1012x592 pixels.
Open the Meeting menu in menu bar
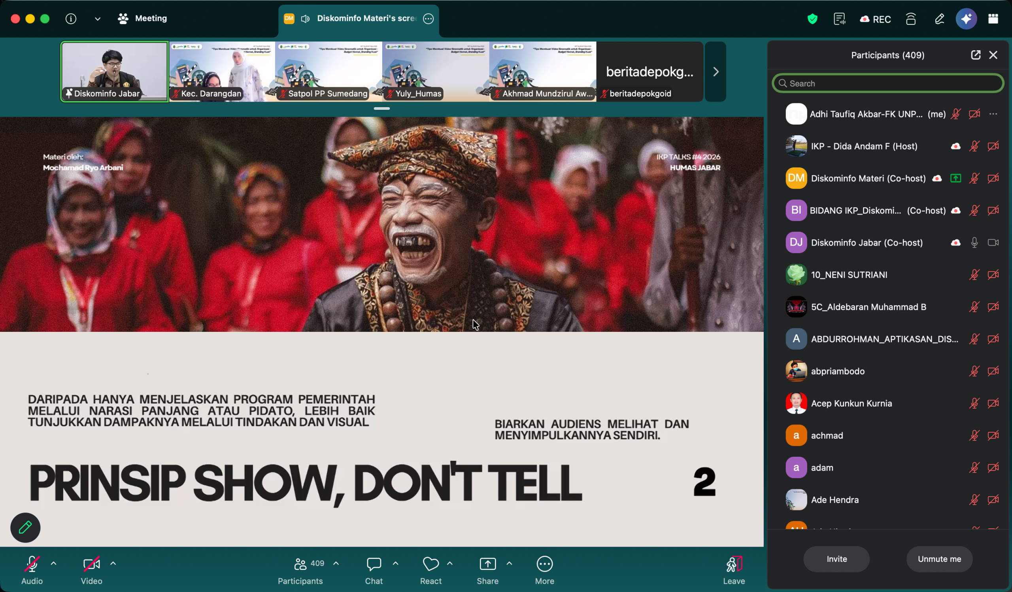[151, 19]
